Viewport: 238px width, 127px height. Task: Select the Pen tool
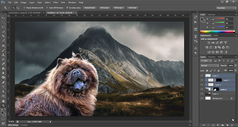(x=3, y=82)
